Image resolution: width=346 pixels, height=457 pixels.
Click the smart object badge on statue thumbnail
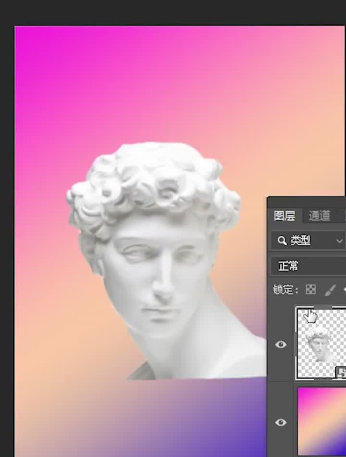pyautogui.click(x=341, y=373)
